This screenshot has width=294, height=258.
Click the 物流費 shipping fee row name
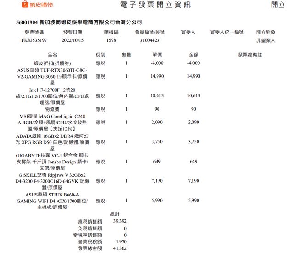tap(52, 109)
